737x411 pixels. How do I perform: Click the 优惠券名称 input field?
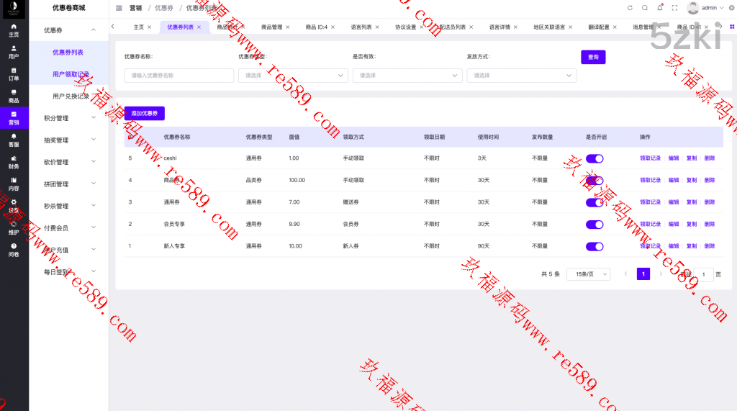179,75
